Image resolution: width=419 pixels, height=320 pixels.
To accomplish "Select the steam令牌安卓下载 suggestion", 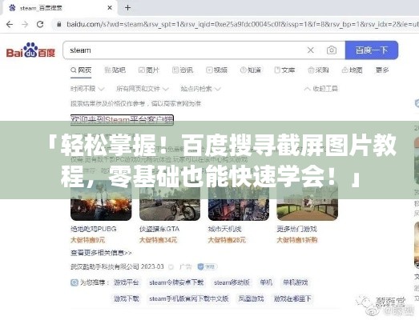I will click(x=176, y=282).
